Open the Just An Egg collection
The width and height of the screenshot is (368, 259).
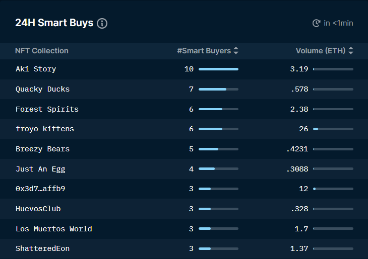click(40, 169)
